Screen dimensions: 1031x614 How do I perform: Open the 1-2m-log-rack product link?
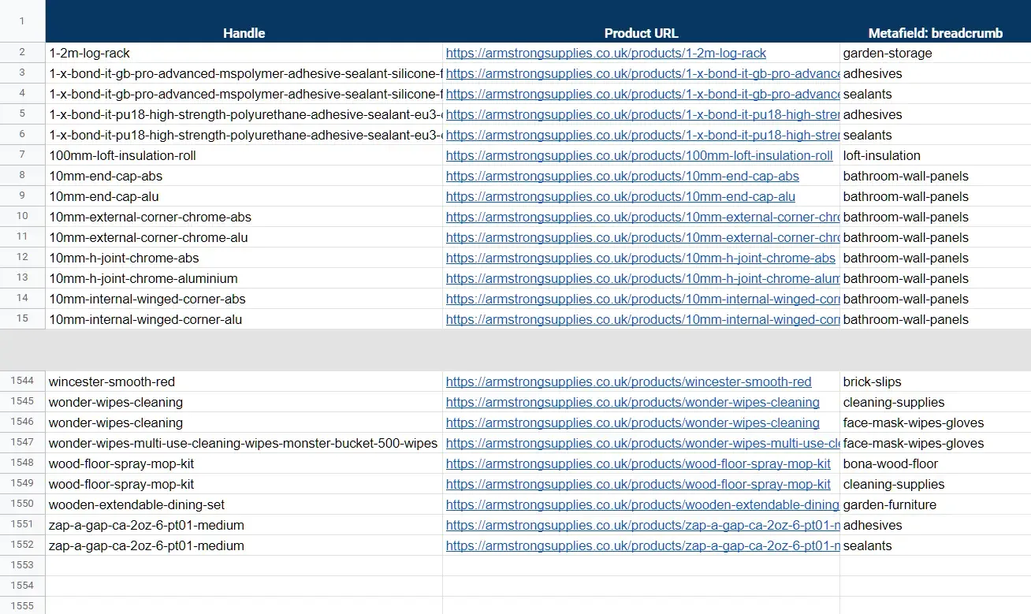(606, 53)
